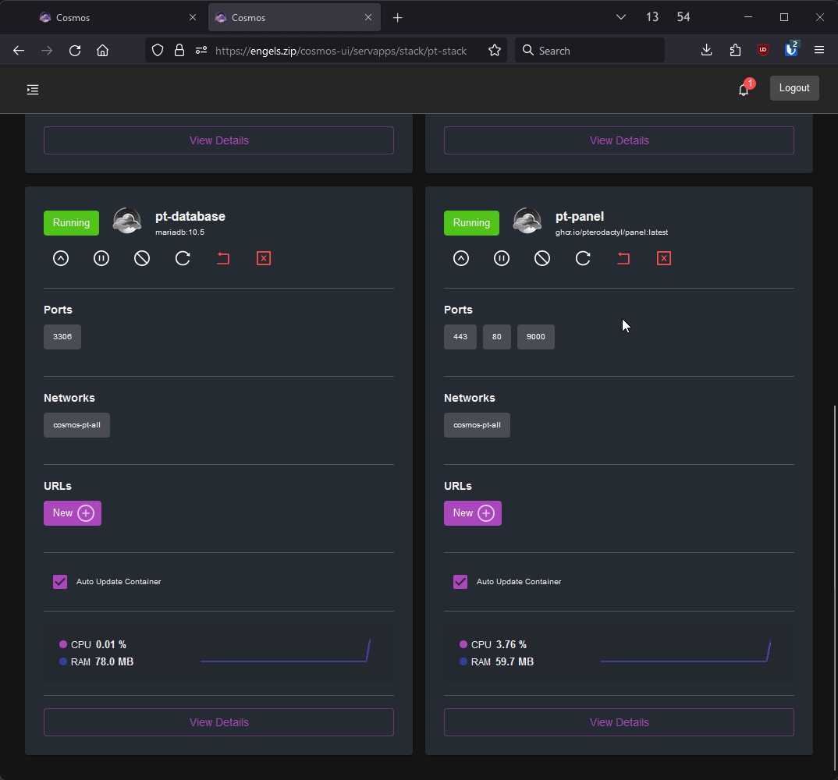Click the browser Search field
The image size is (838, 780).
590,50
